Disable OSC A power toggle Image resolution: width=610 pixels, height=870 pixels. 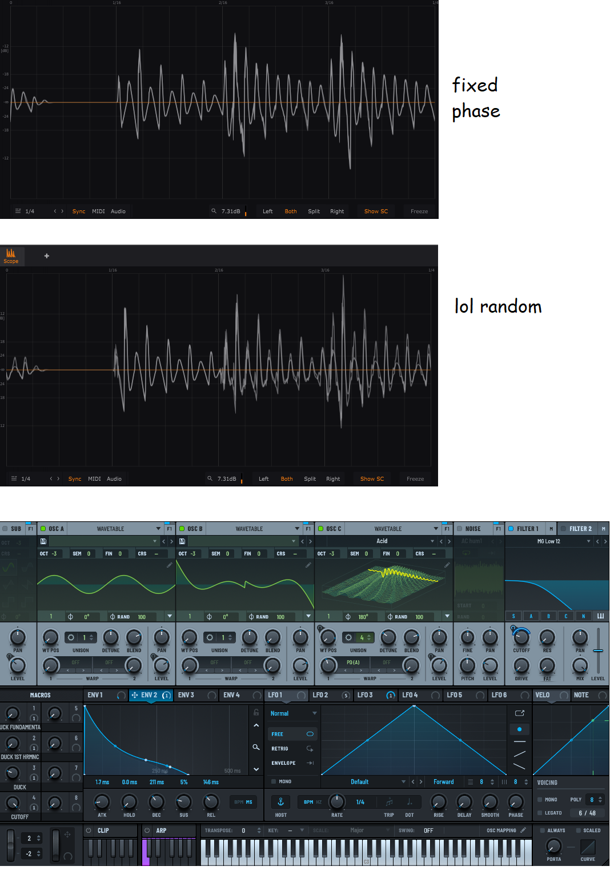(x=43, y=529)
